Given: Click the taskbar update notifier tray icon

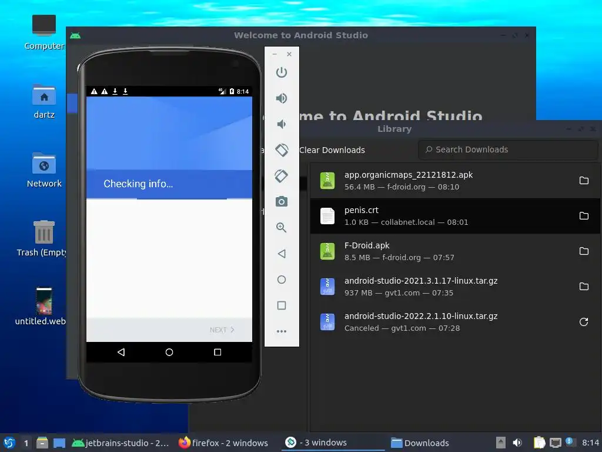Looking at the screenshot, I should point(570,442).
